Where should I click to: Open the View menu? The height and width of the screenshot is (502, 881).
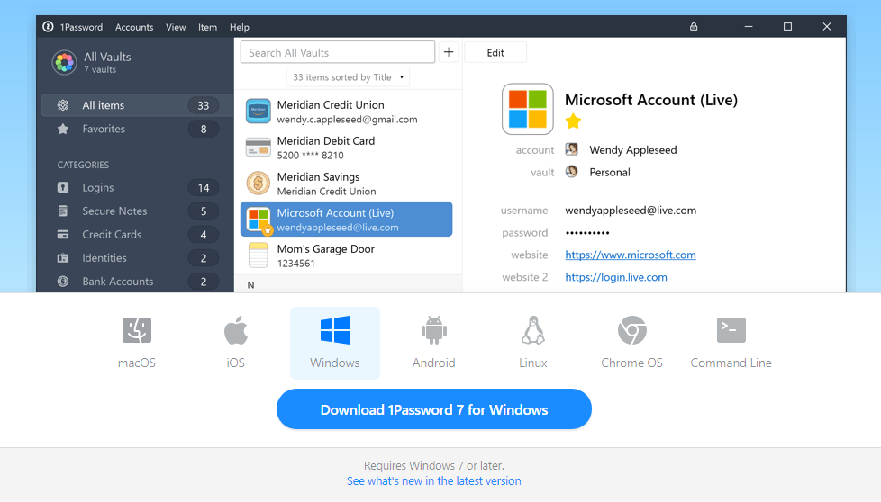[x=176, y=27]
